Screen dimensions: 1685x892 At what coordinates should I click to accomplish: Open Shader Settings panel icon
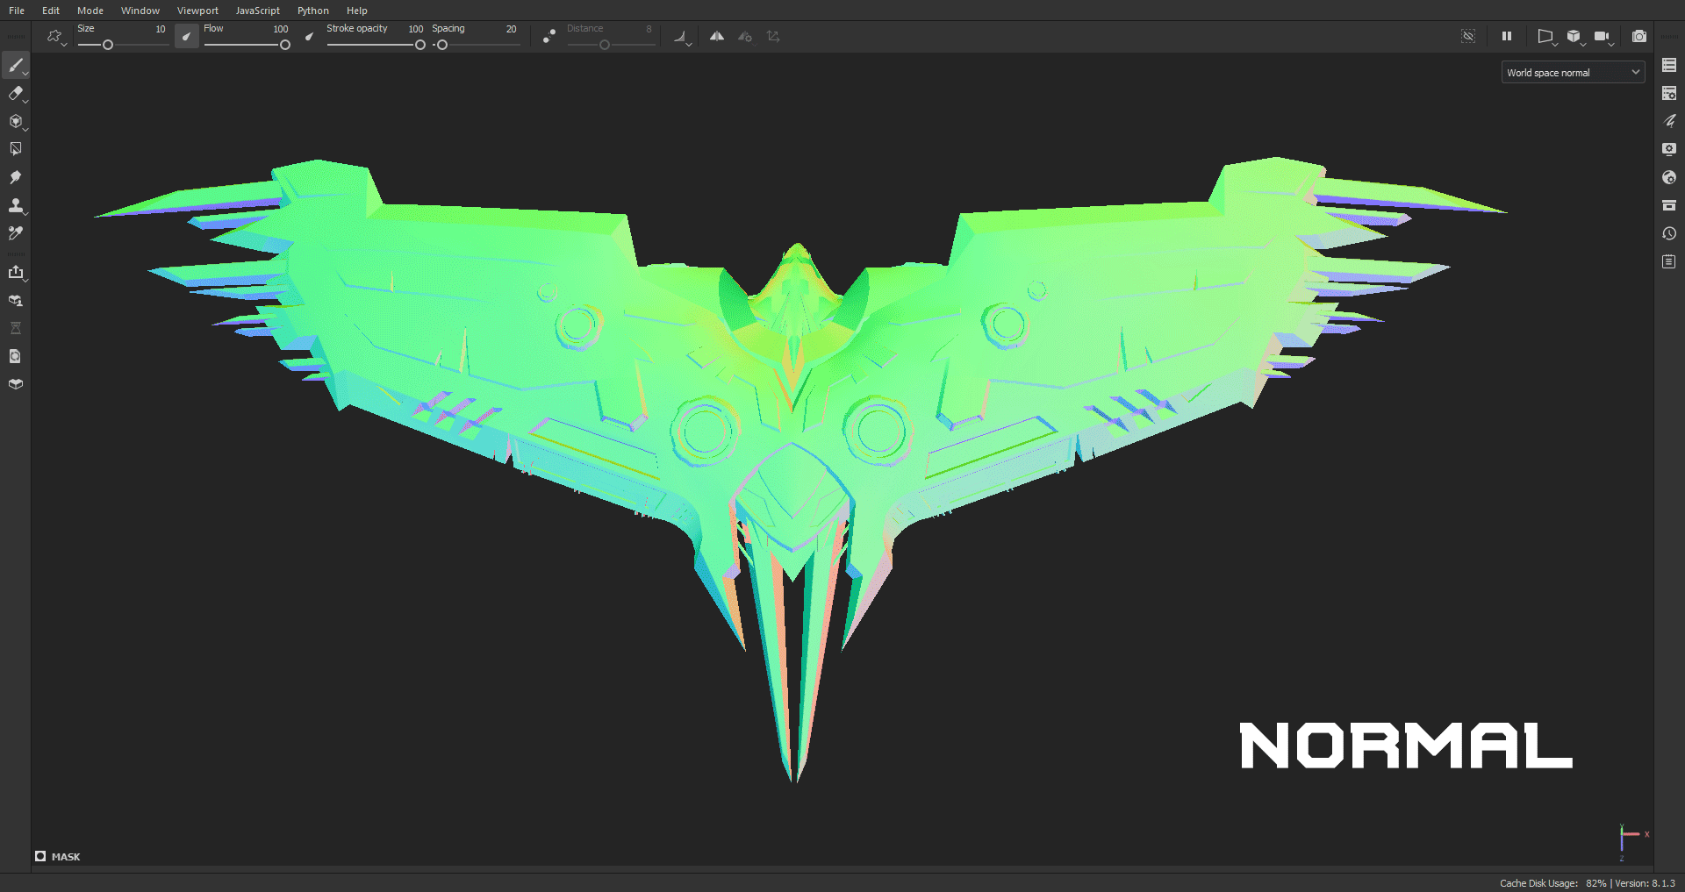[1669, 177]
